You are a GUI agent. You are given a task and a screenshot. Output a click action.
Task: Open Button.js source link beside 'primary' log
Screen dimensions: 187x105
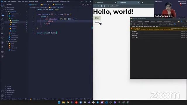click(x=184, y=32)
